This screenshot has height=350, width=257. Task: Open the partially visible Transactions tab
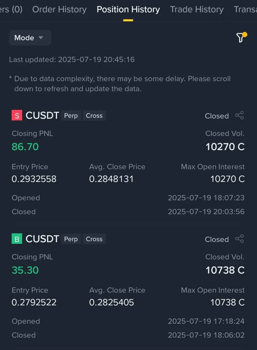click(245, 10)
